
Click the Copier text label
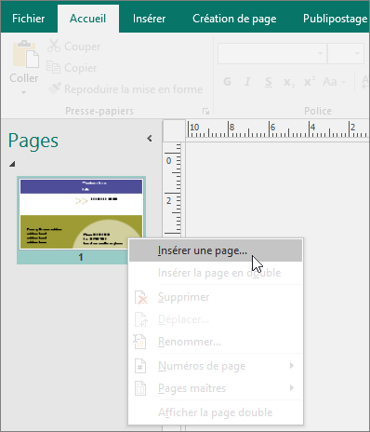pos(81,68)
